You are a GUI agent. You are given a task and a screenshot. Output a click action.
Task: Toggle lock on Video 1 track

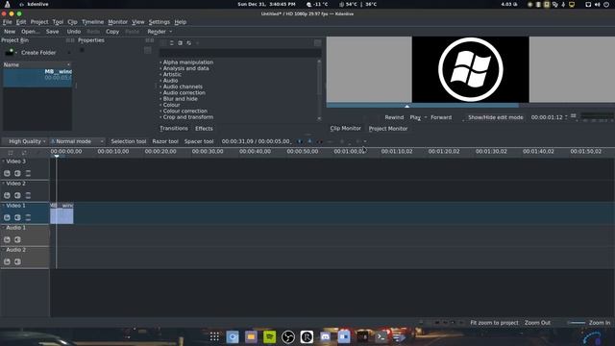[x=7, y=217]
